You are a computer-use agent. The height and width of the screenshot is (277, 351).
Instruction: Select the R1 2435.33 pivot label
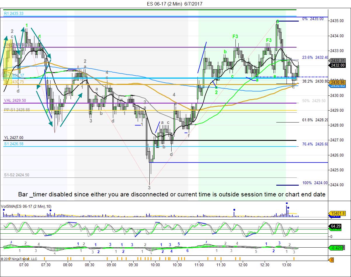coord(14,13)
